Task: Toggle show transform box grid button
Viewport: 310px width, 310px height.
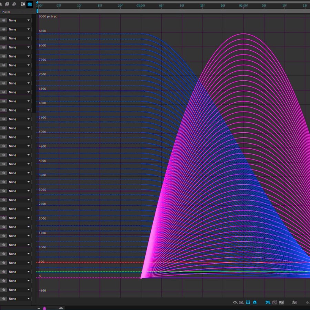Action: pos(248,302)
